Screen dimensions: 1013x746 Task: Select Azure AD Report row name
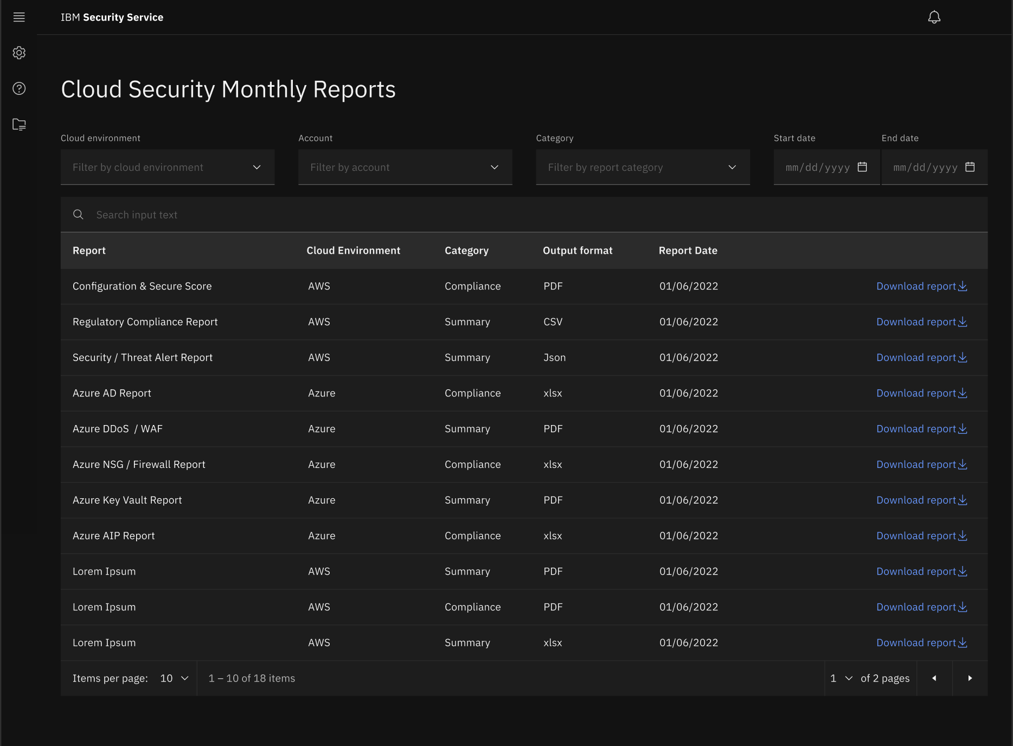112,393
